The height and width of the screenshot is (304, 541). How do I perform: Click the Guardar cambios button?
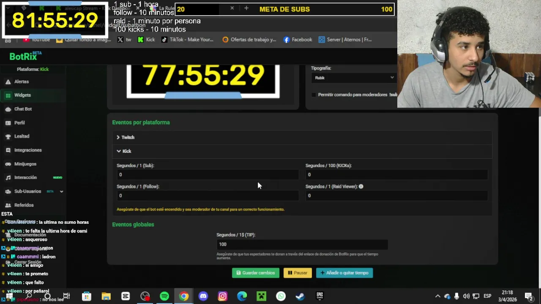[256, 273]
